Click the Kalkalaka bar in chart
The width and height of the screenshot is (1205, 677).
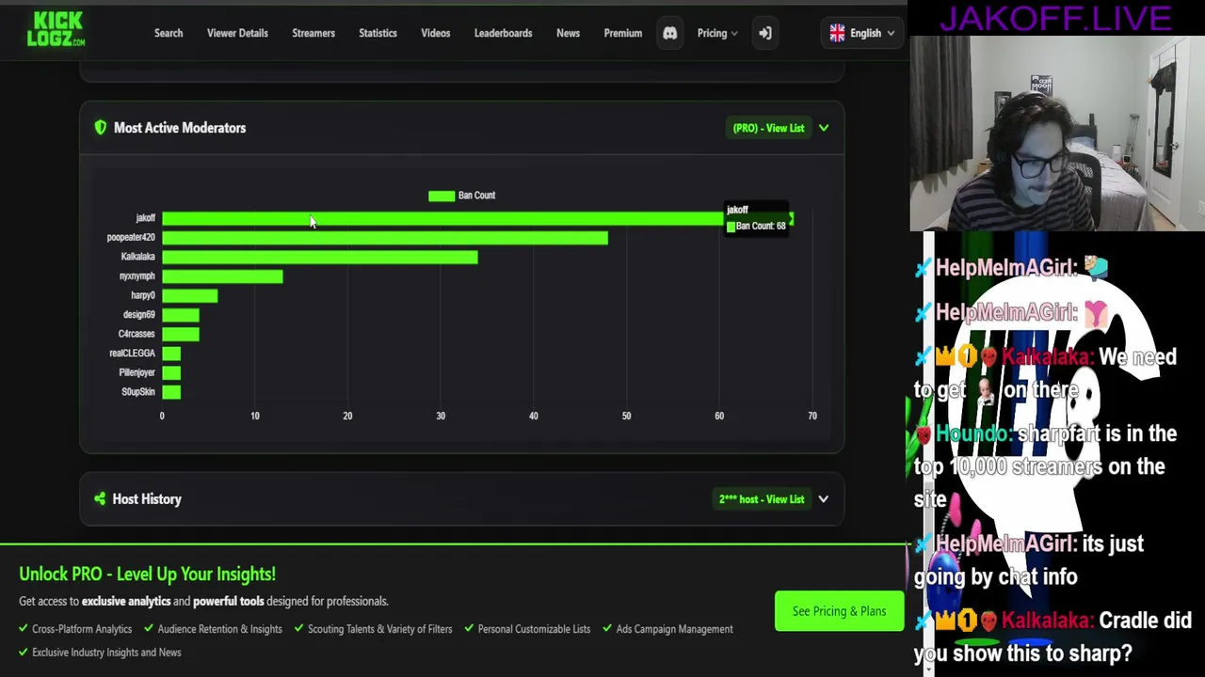click(320, 257)
